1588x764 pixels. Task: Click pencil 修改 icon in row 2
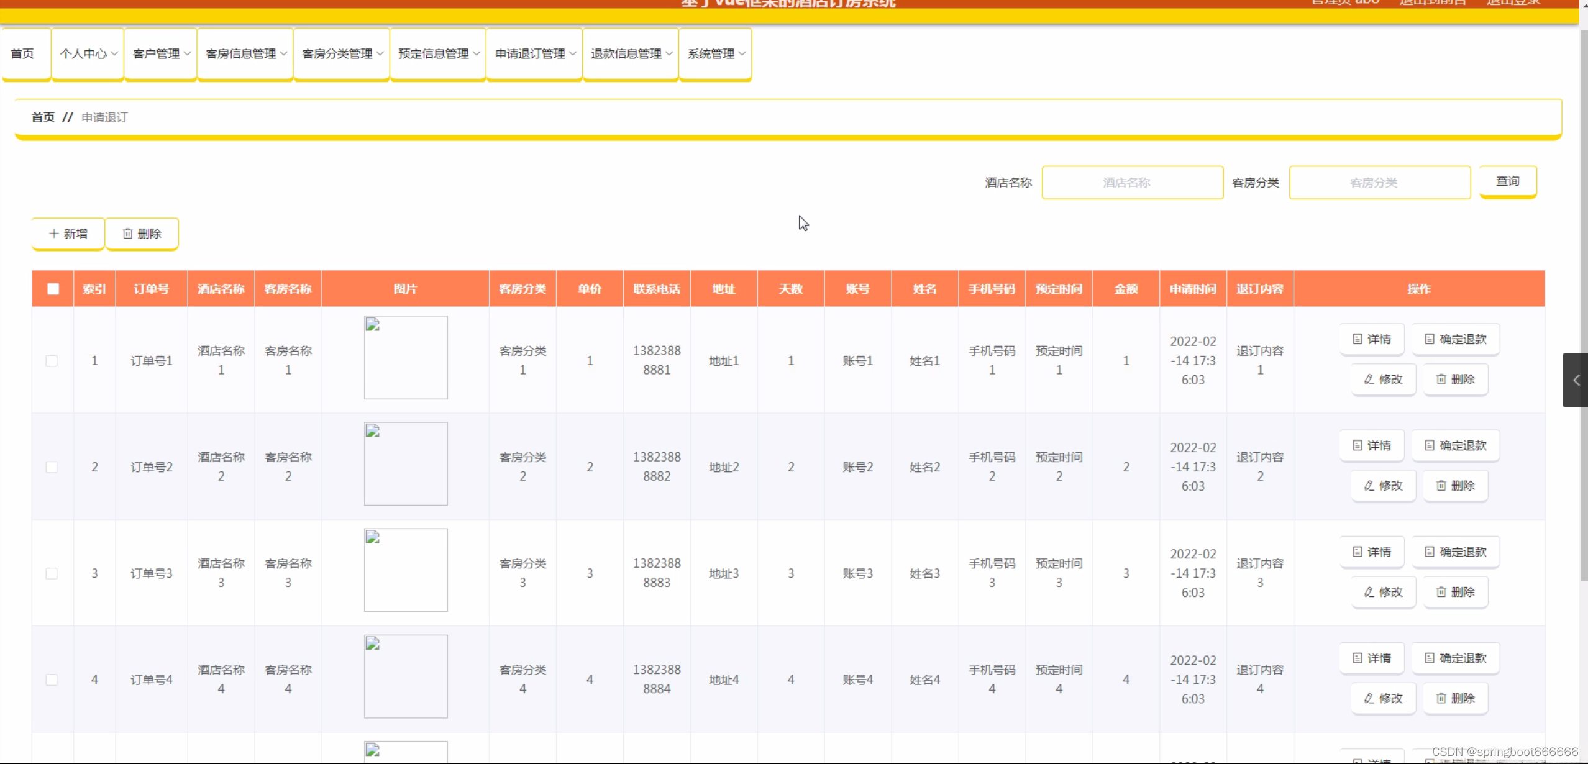click(x=1369, y=486)
